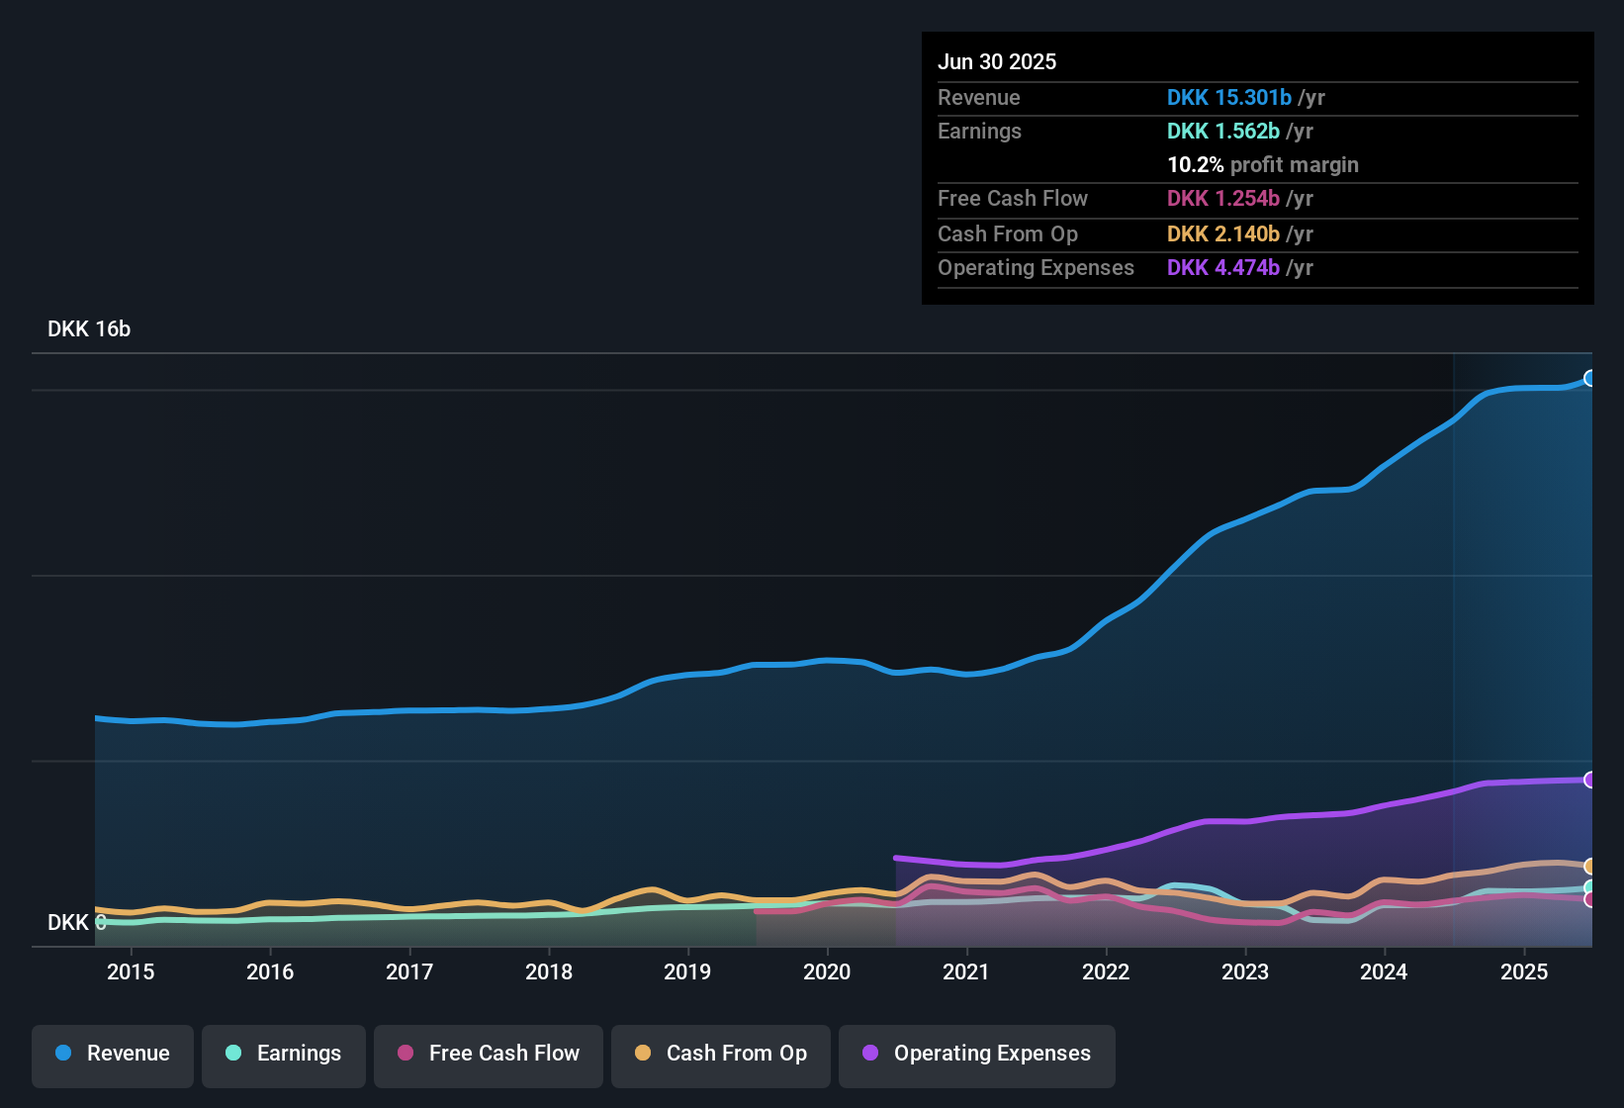Click the 10.2% profit margin text
Viewport: 1624px width, 1108px height.
pos(1263,165)
